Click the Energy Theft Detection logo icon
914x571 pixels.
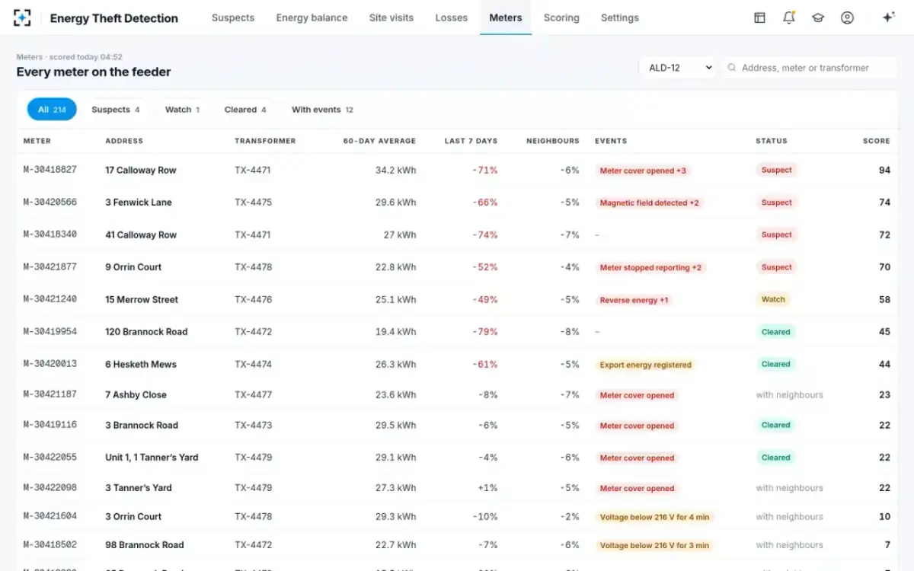(x=23, y=18)
